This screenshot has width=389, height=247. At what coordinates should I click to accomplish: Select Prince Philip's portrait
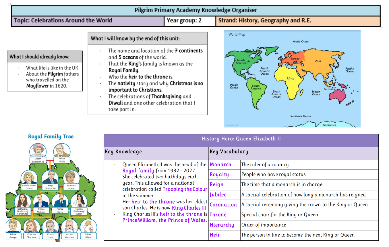tap(62, 150)
